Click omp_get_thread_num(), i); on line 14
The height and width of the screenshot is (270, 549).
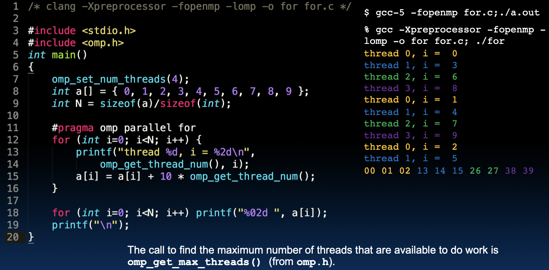(x=174, y=164)
